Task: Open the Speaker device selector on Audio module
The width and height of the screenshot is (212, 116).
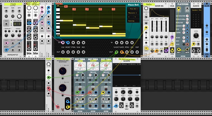Action: pyautogui.click(x=196, y=10)
